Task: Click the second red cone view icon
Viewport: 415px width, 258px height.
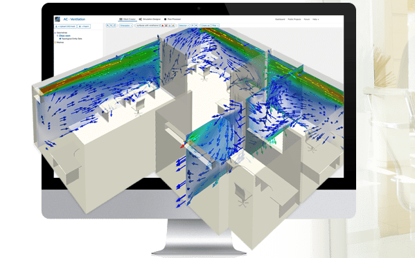Action: pos(166,26)
